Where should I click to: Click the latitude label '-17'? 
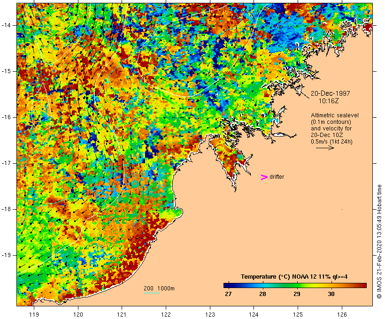6,163
